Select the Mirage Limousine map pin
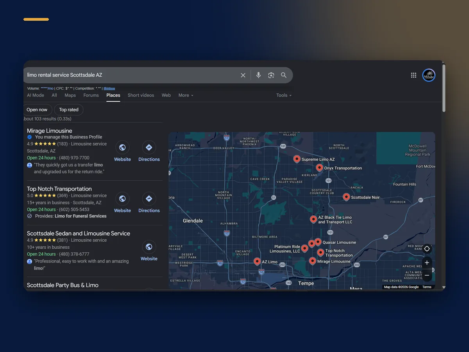This screenshot has width=469, height=352. [x=313, y=261]
